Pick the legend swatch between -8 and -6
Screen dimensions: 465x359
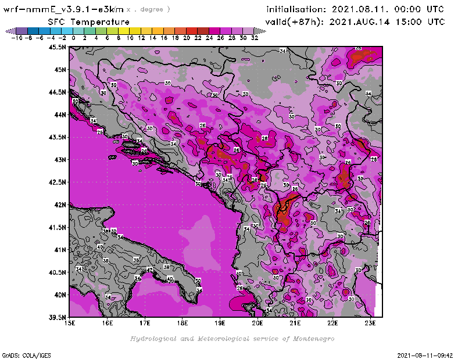click(33, 31)
